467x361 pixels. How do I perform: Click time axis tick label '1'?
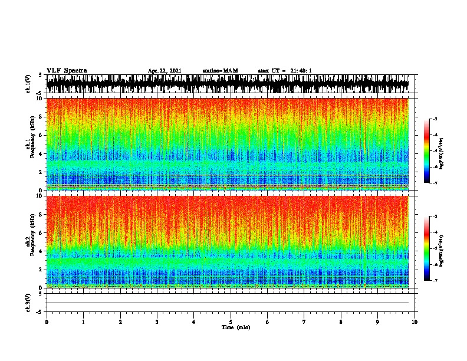(x=84, y=322)
